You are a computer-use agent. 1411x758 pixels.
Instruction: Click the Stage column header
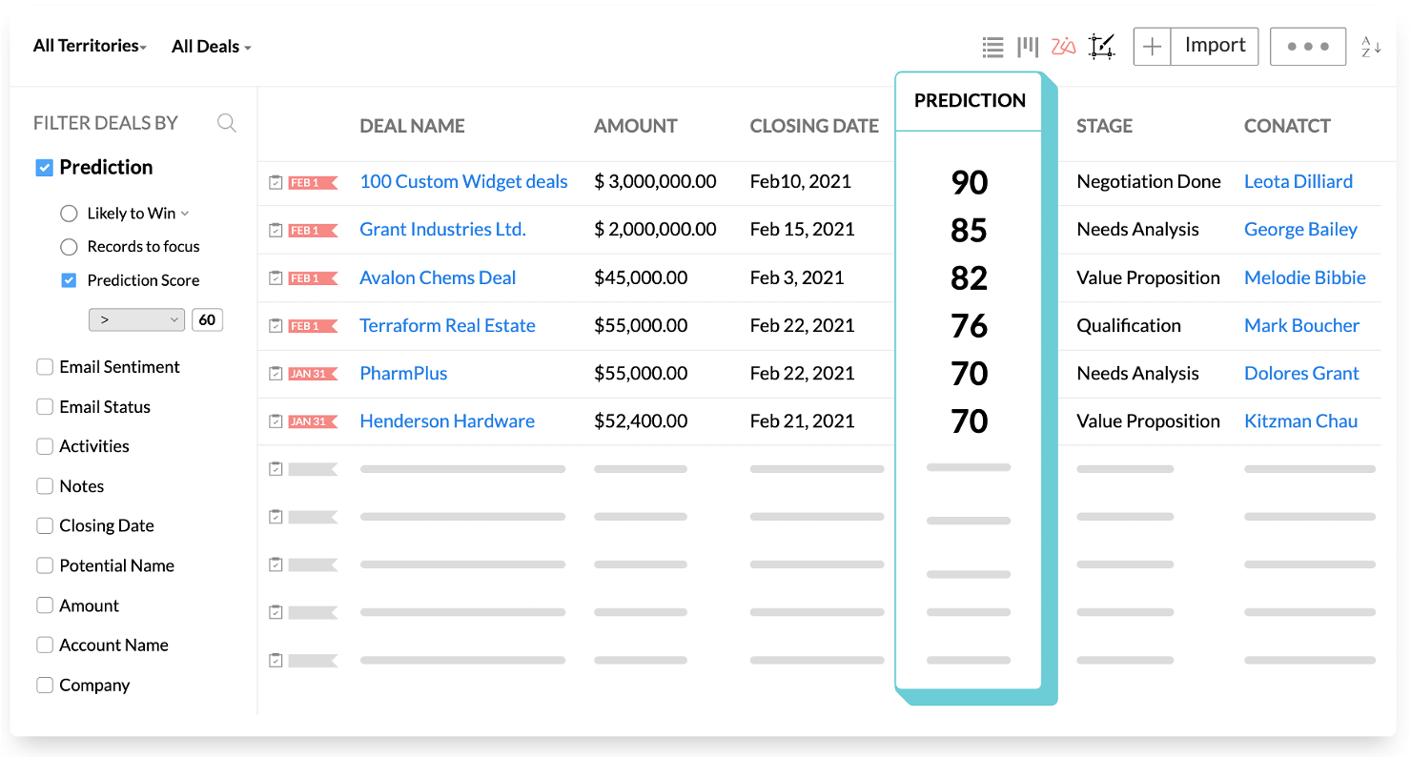click(x=1104, y=125)
